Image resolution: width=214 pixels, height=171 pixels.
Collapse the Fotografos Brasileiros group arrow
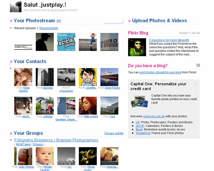click(11, 140)
